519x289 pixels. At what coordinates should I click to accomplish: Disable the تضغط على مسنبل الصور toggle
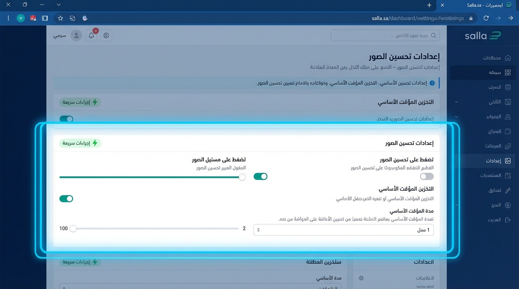[x=260, y=176]
